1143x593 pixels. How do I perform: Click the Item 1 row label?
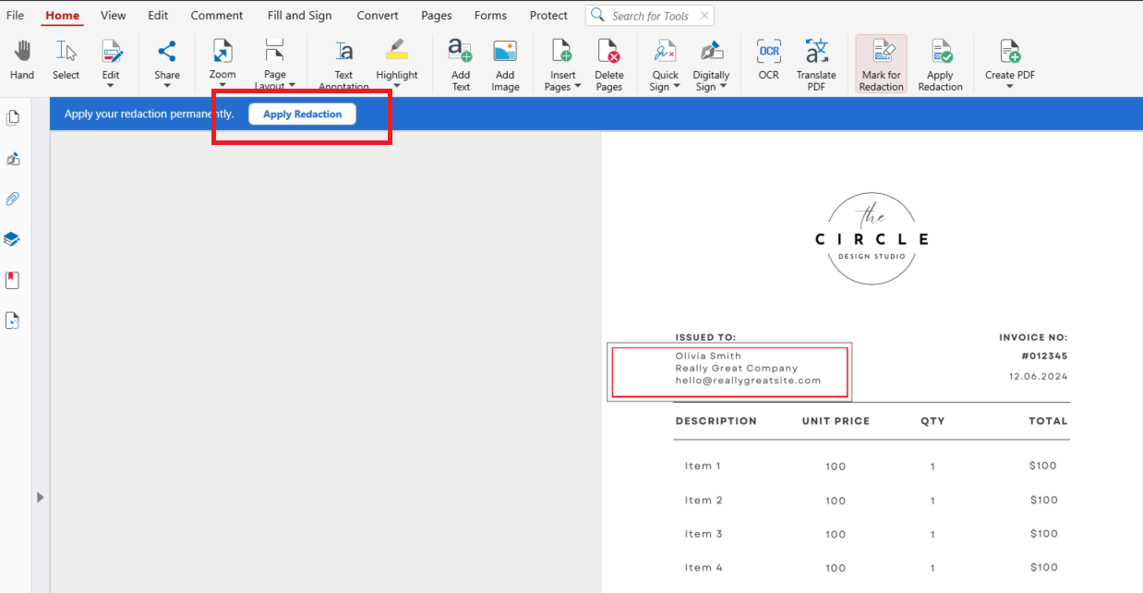pyautogui.click(x=704, y=466)
